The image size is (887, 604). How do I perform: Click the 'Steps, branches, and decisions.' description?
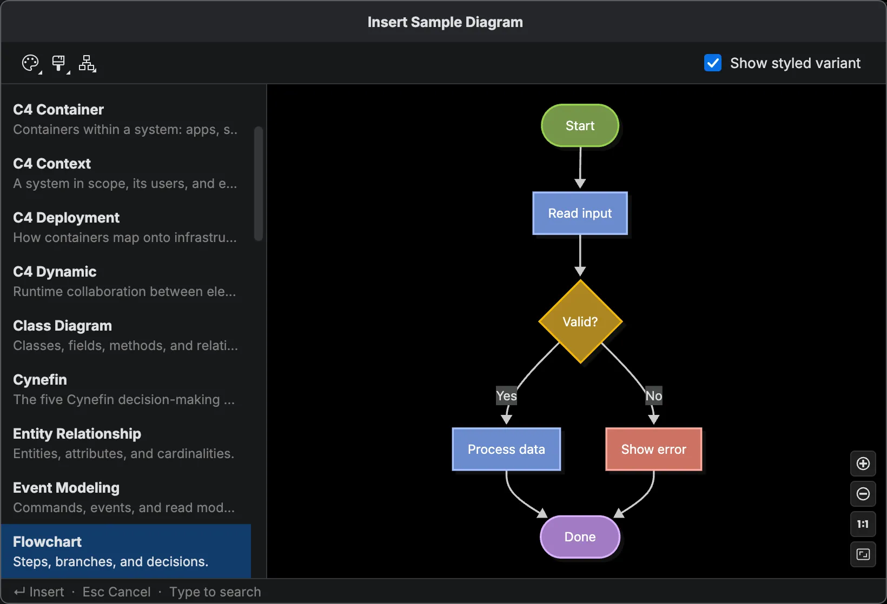point(110,562)
